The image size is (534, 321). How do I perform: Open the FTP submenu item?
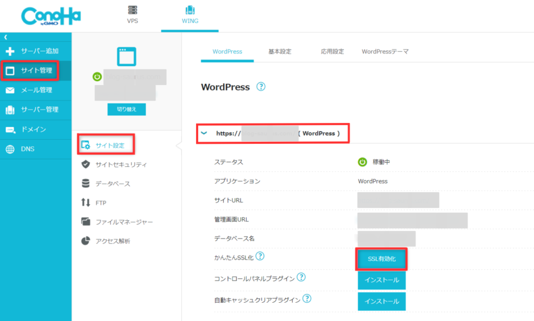click(x=101, y=203)
